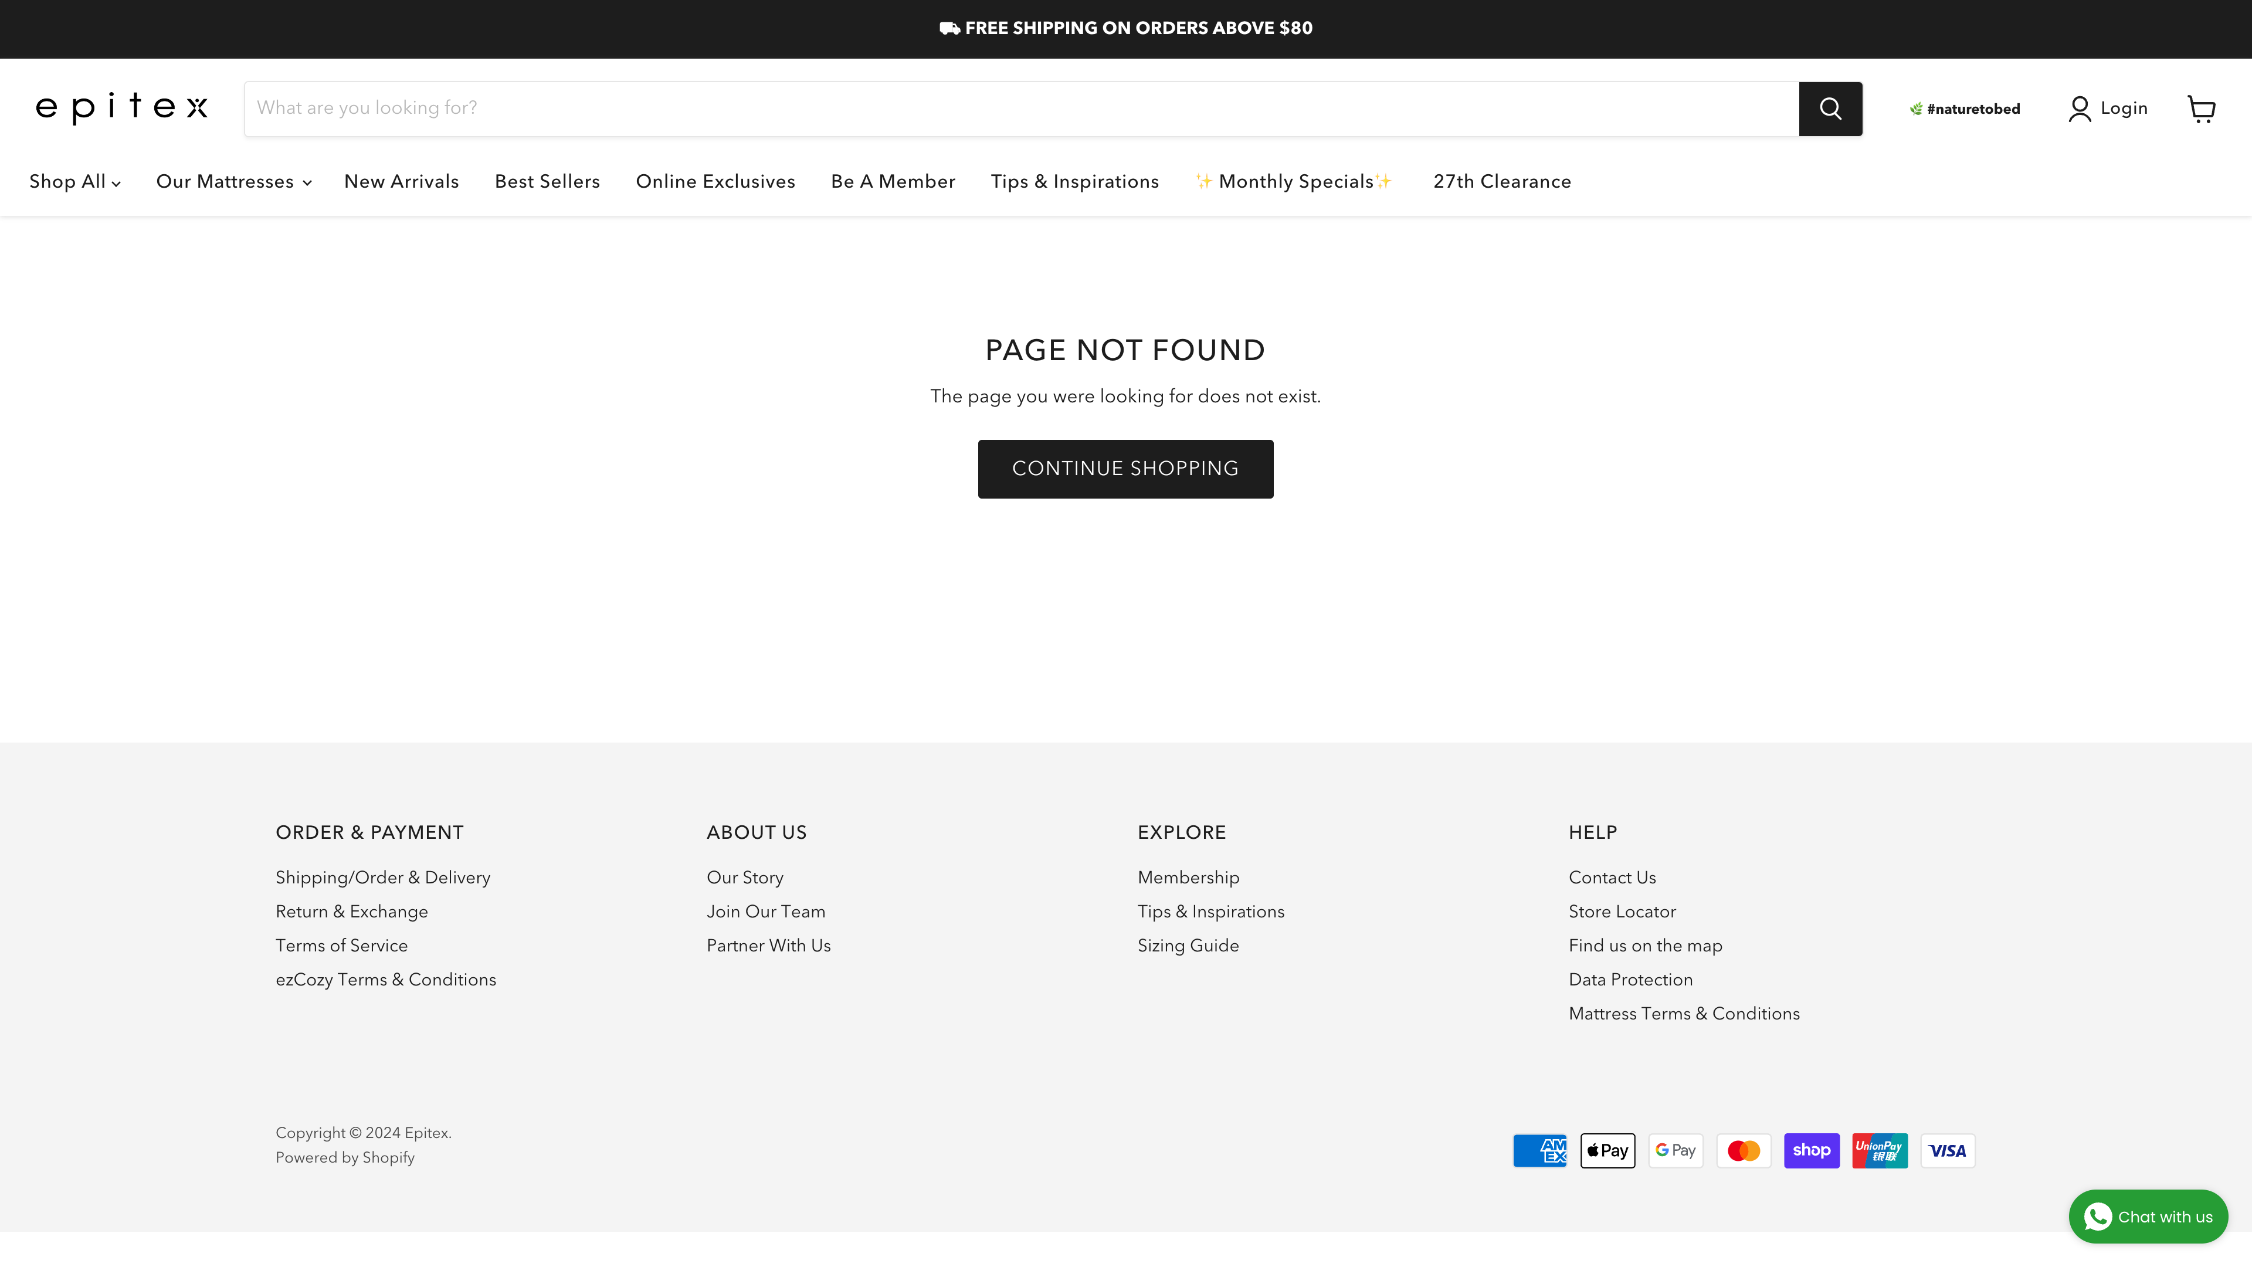Click the CONTINUE SHOPPING button
The image size is (2252, 1267).
1125,469
